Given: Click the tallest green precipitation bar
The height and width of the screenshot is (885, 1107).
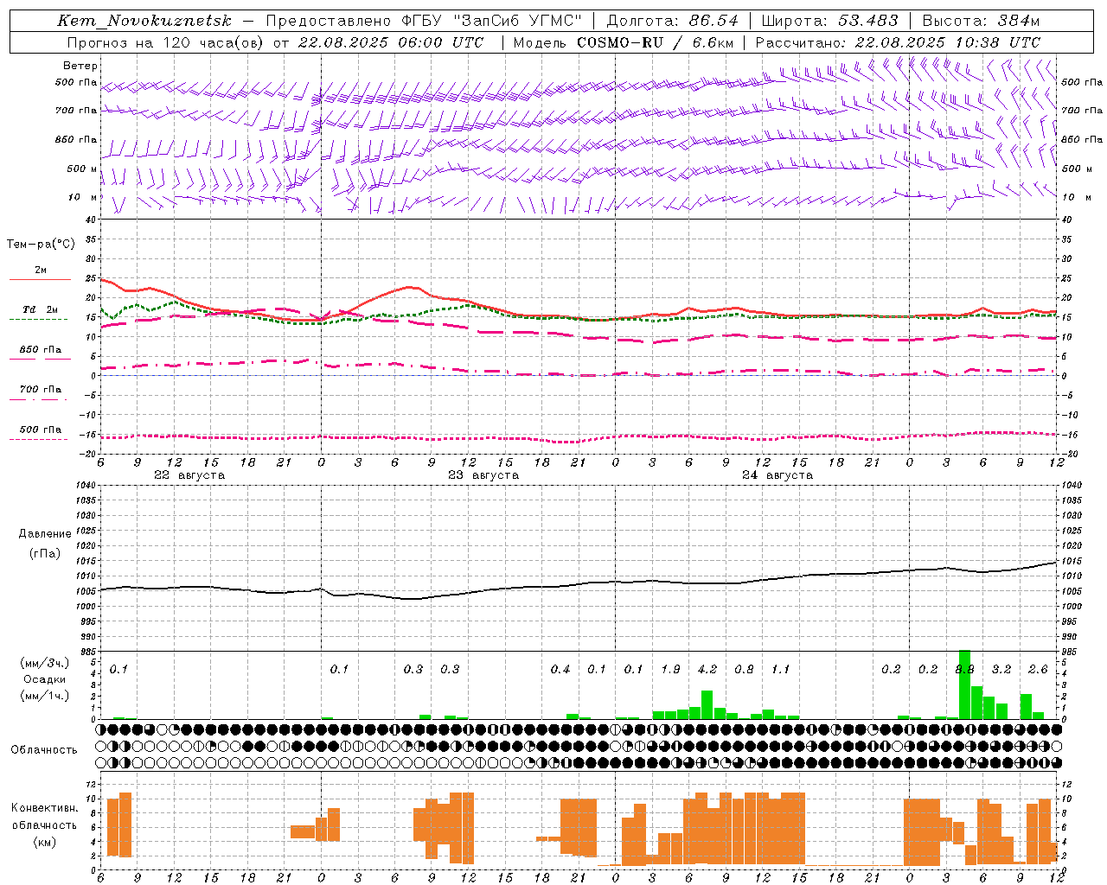Looking at the screenshot, I should pos(964,684).
